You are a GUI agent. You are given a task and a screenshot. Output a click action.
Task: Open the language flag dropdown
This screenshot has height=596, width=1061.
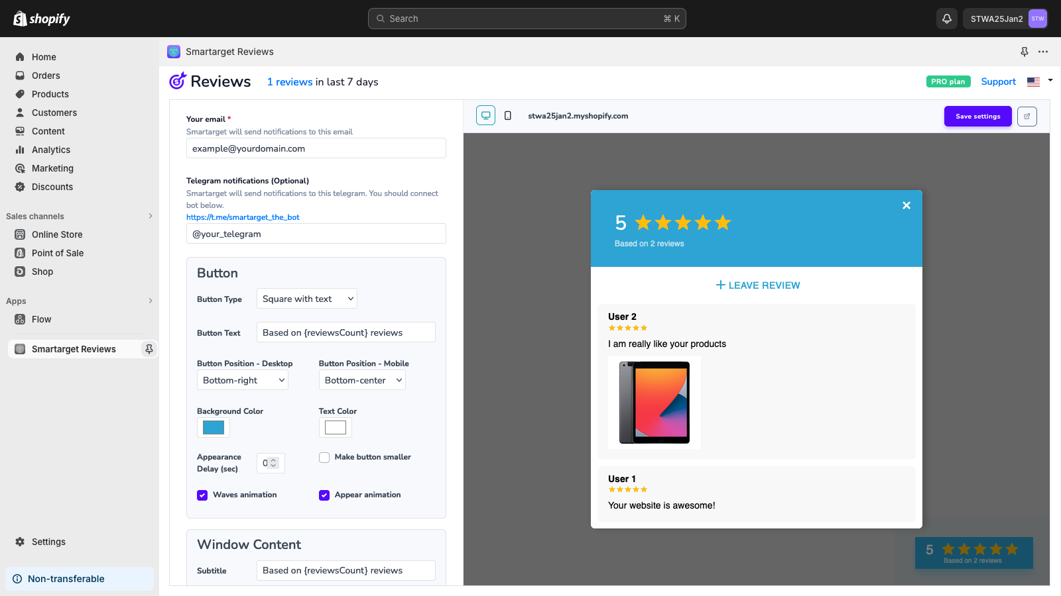pos(1040,81)
